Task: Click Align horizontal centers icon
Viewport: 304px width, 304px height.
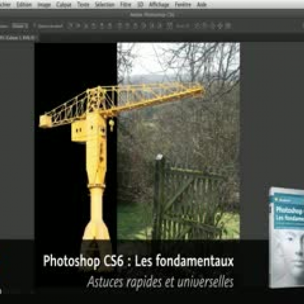Action: [102, 26]
